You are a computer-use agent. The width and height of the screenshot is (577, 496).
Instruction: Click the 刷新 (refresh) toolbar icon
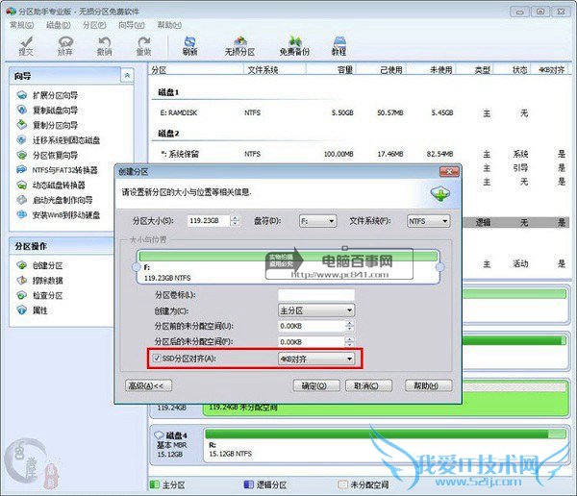pos(189,46)
